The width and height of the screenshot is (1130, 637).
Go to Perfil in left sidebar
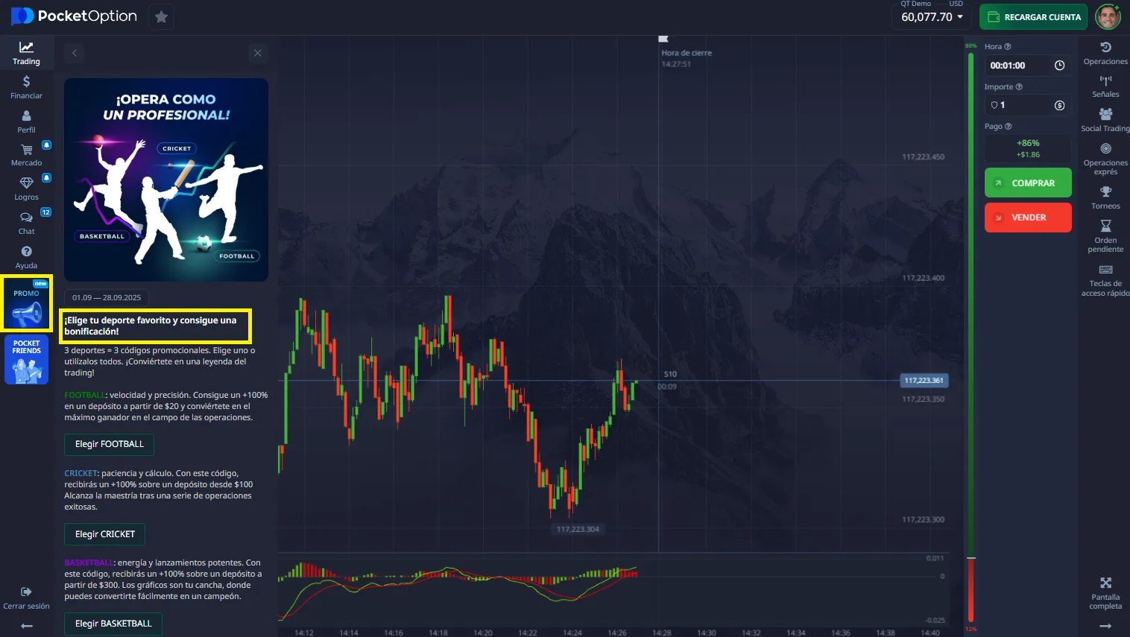[26, 121]
